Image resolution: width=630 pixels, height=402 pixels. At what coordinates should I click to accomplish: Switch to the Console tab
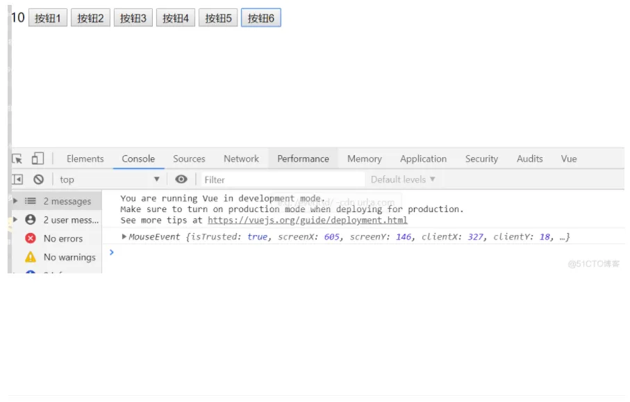(138, 159)
